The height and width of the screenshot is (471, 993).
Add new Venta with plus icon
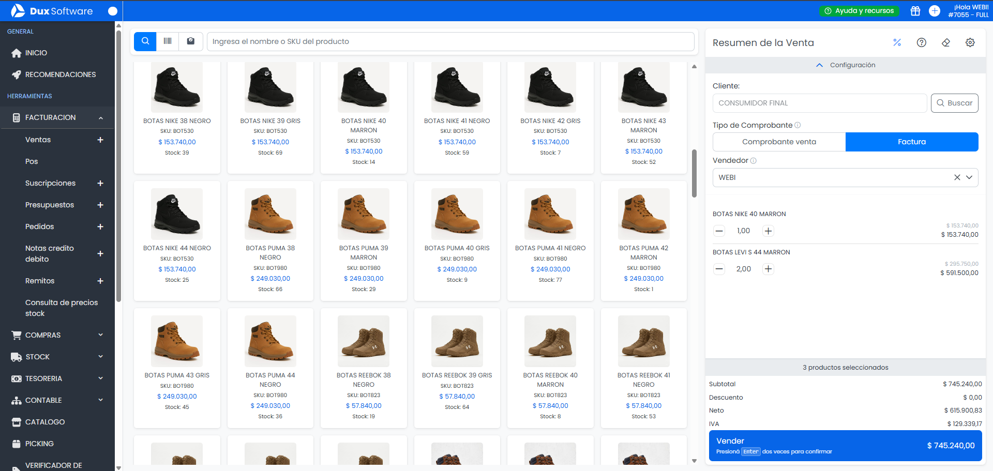coord(100,140)
